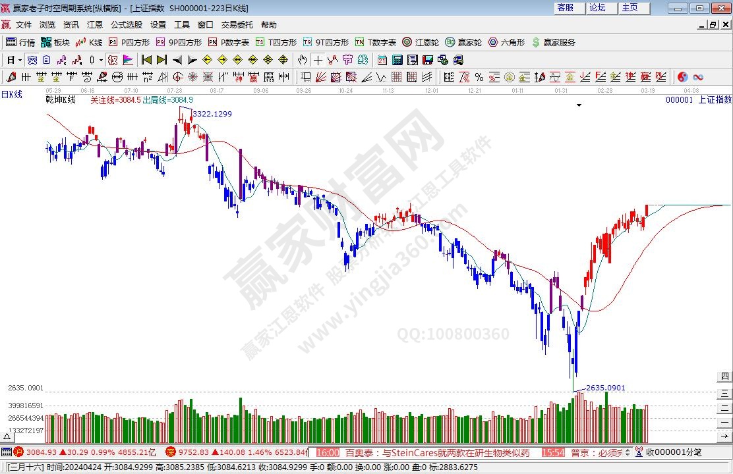The width and height of the screenshot is (733, 474).
Task: Switch to the 四 panel layout button
Action: [725, 377]
